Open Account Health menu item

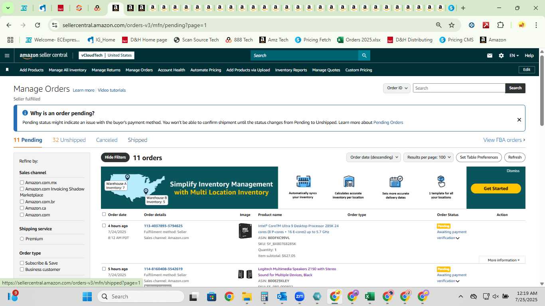coord(172,70)
